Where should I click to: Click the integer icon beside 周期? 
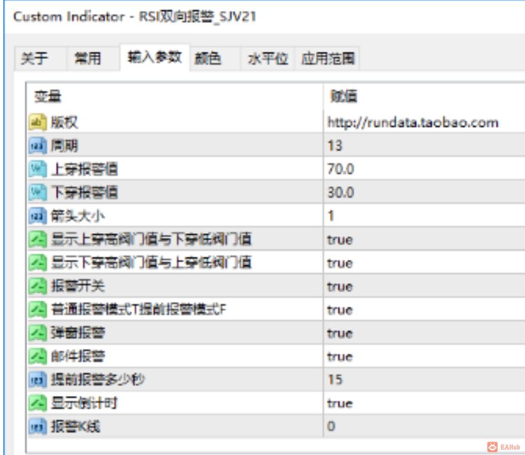37,145
